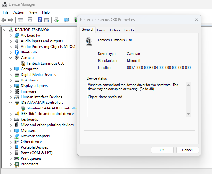Click the action pane toolbar icon
This screenshot has height=174, width=212.
(47, 20)
